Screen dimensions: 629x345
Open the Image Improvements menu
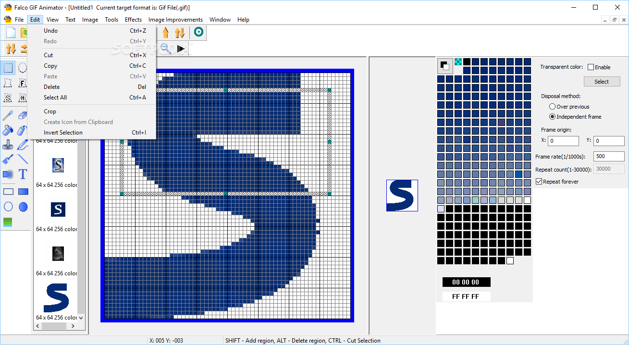click(175, 20)
